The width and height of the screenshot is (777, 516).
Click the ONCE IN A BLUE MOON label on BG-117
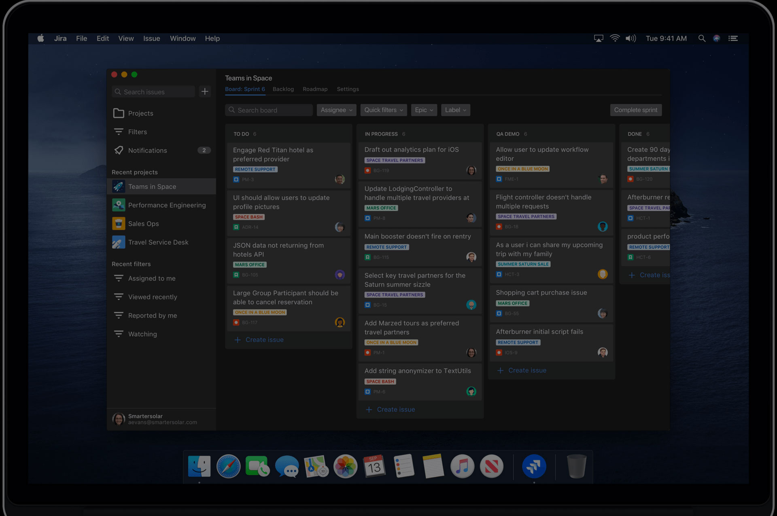coord(260,312)
